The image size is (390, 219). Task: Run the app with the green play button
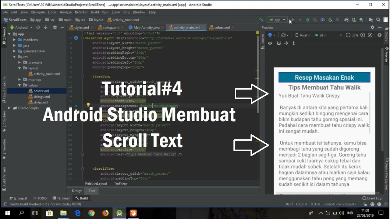click(292, 20)
